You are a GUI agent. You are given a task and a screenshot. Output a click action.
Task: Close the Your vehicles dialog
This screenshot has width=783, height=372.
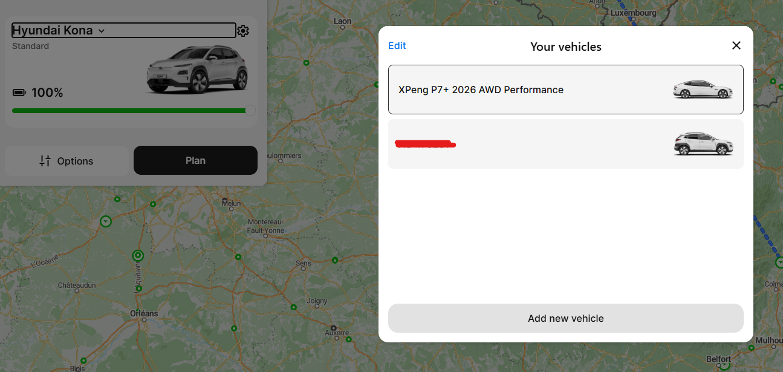[736, 45]
